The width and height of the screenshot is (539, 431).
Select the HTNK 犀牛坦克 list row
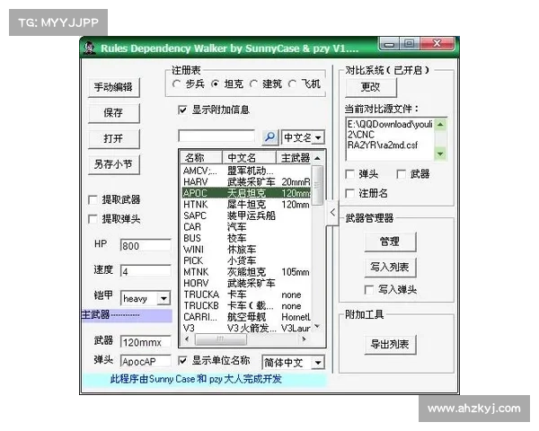coord(244,204)
